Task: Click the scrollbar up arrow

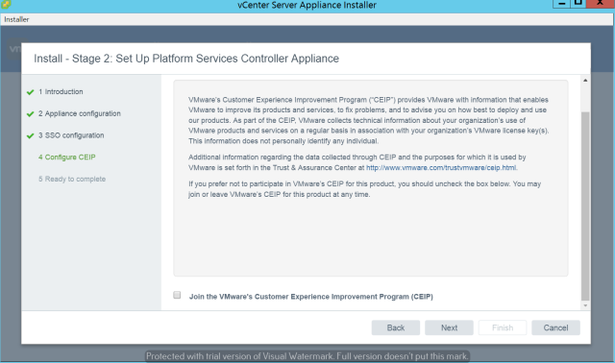Action: point(585,81)
